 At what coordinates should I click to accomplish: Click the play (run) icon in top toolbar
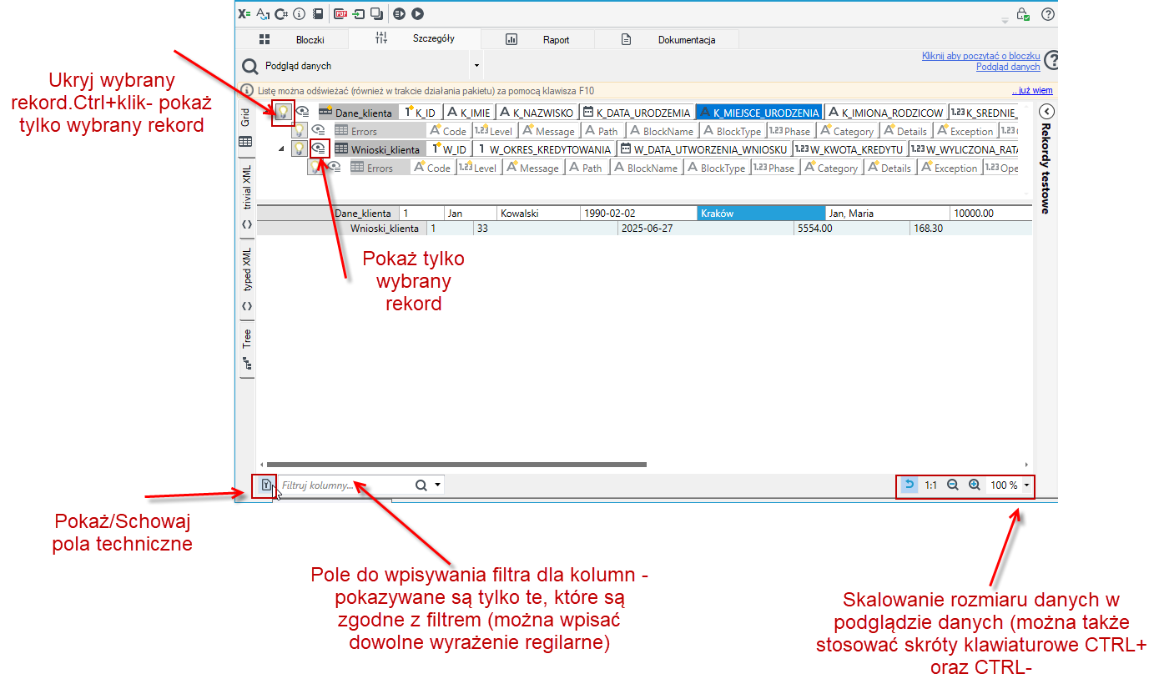tap(418, 13)
